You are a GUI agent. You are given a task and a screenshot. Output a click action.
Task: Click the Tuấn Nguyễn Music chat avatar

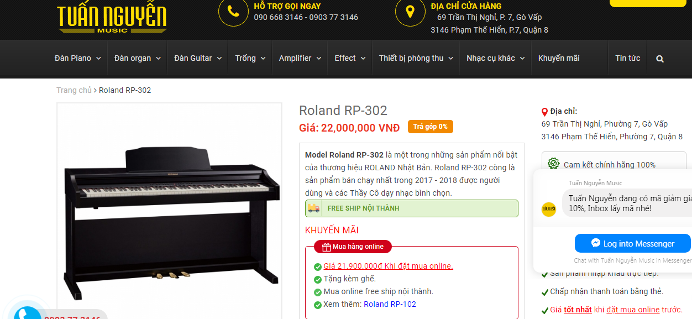[548, 210]
